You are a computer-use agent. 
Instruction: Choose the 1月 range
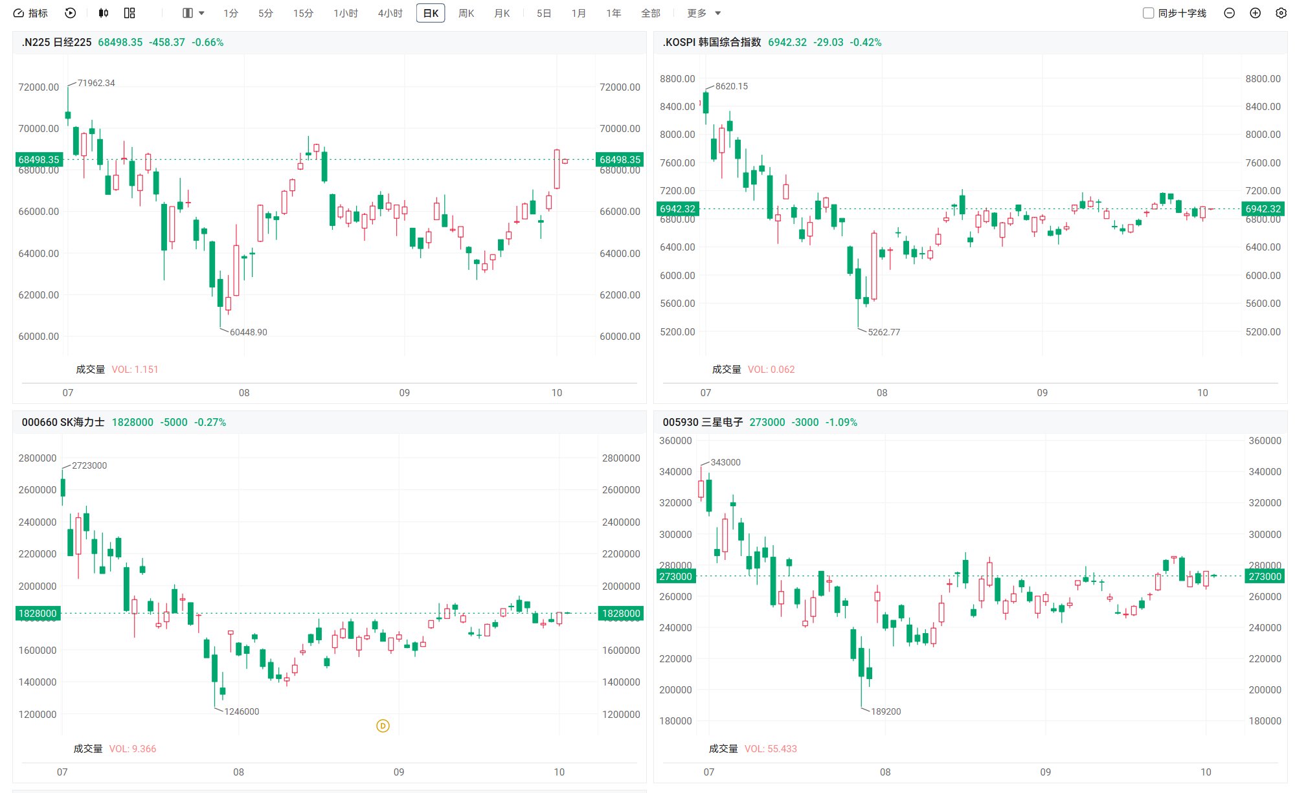(x=579, y=13)
